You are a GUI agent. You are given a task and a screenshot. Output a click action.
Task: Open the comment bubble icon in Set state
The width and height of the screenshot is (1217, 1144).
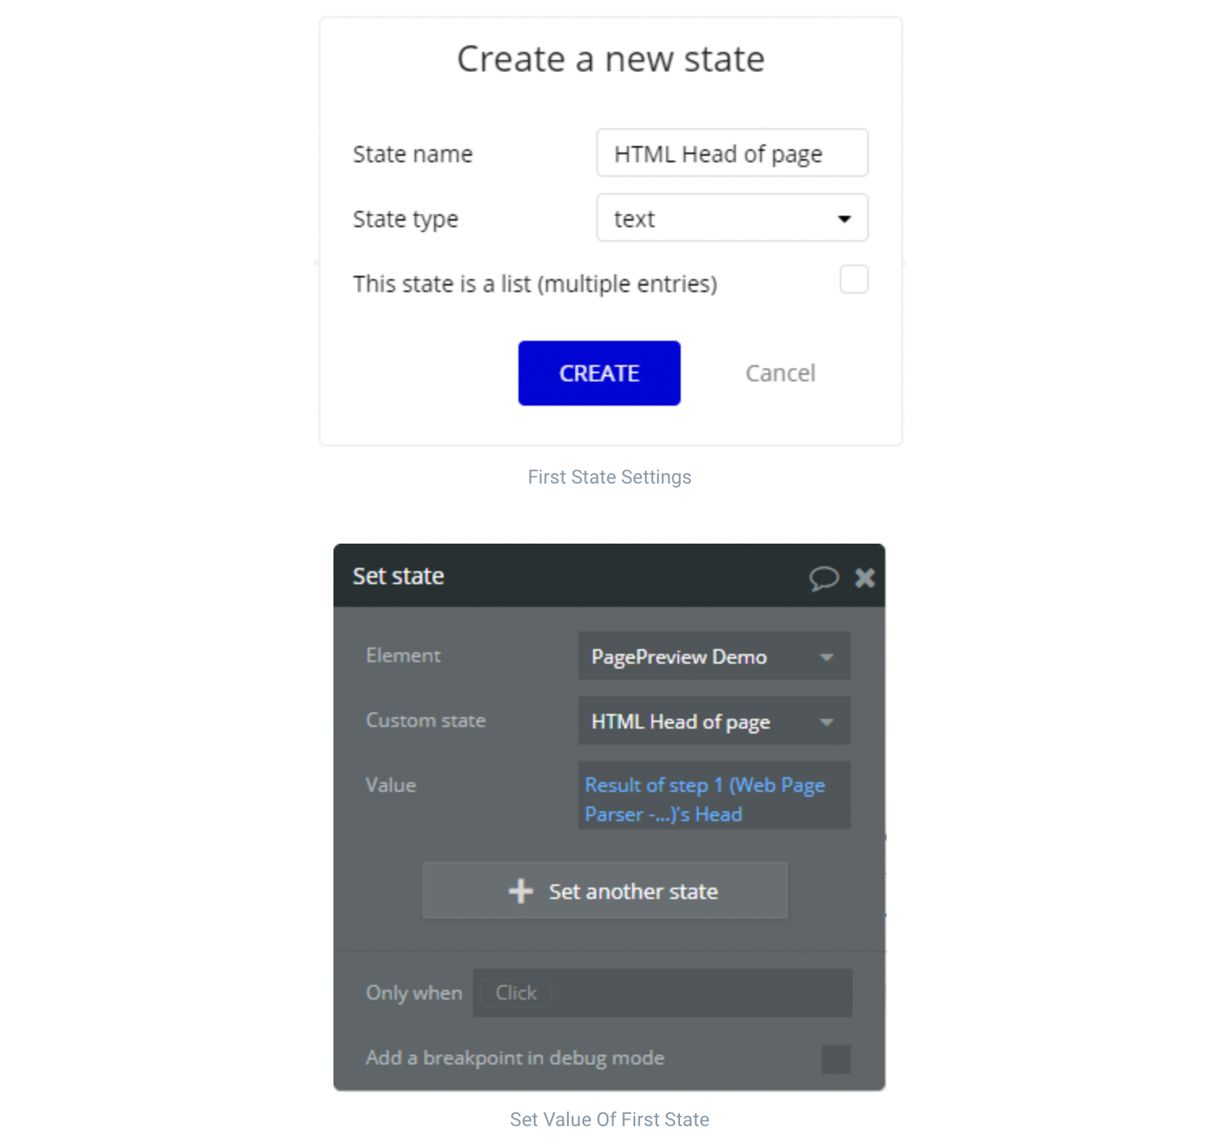tap(824, 578)
